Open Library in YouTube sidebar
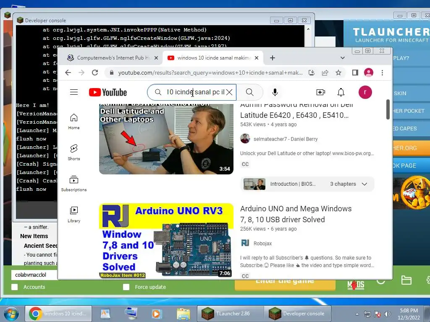430x322 pixels. tap(74, 214)
